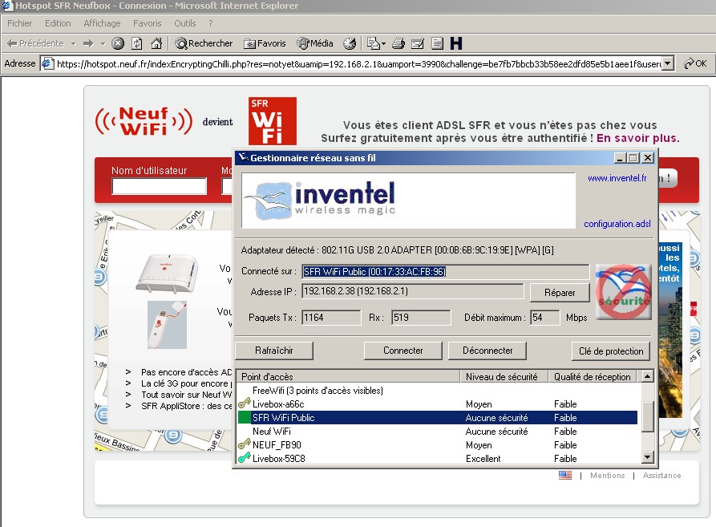The width and height of the screenshot is (716, 527).
Task: Click the 'Connecté sur' network field
Action: (446, 272)
